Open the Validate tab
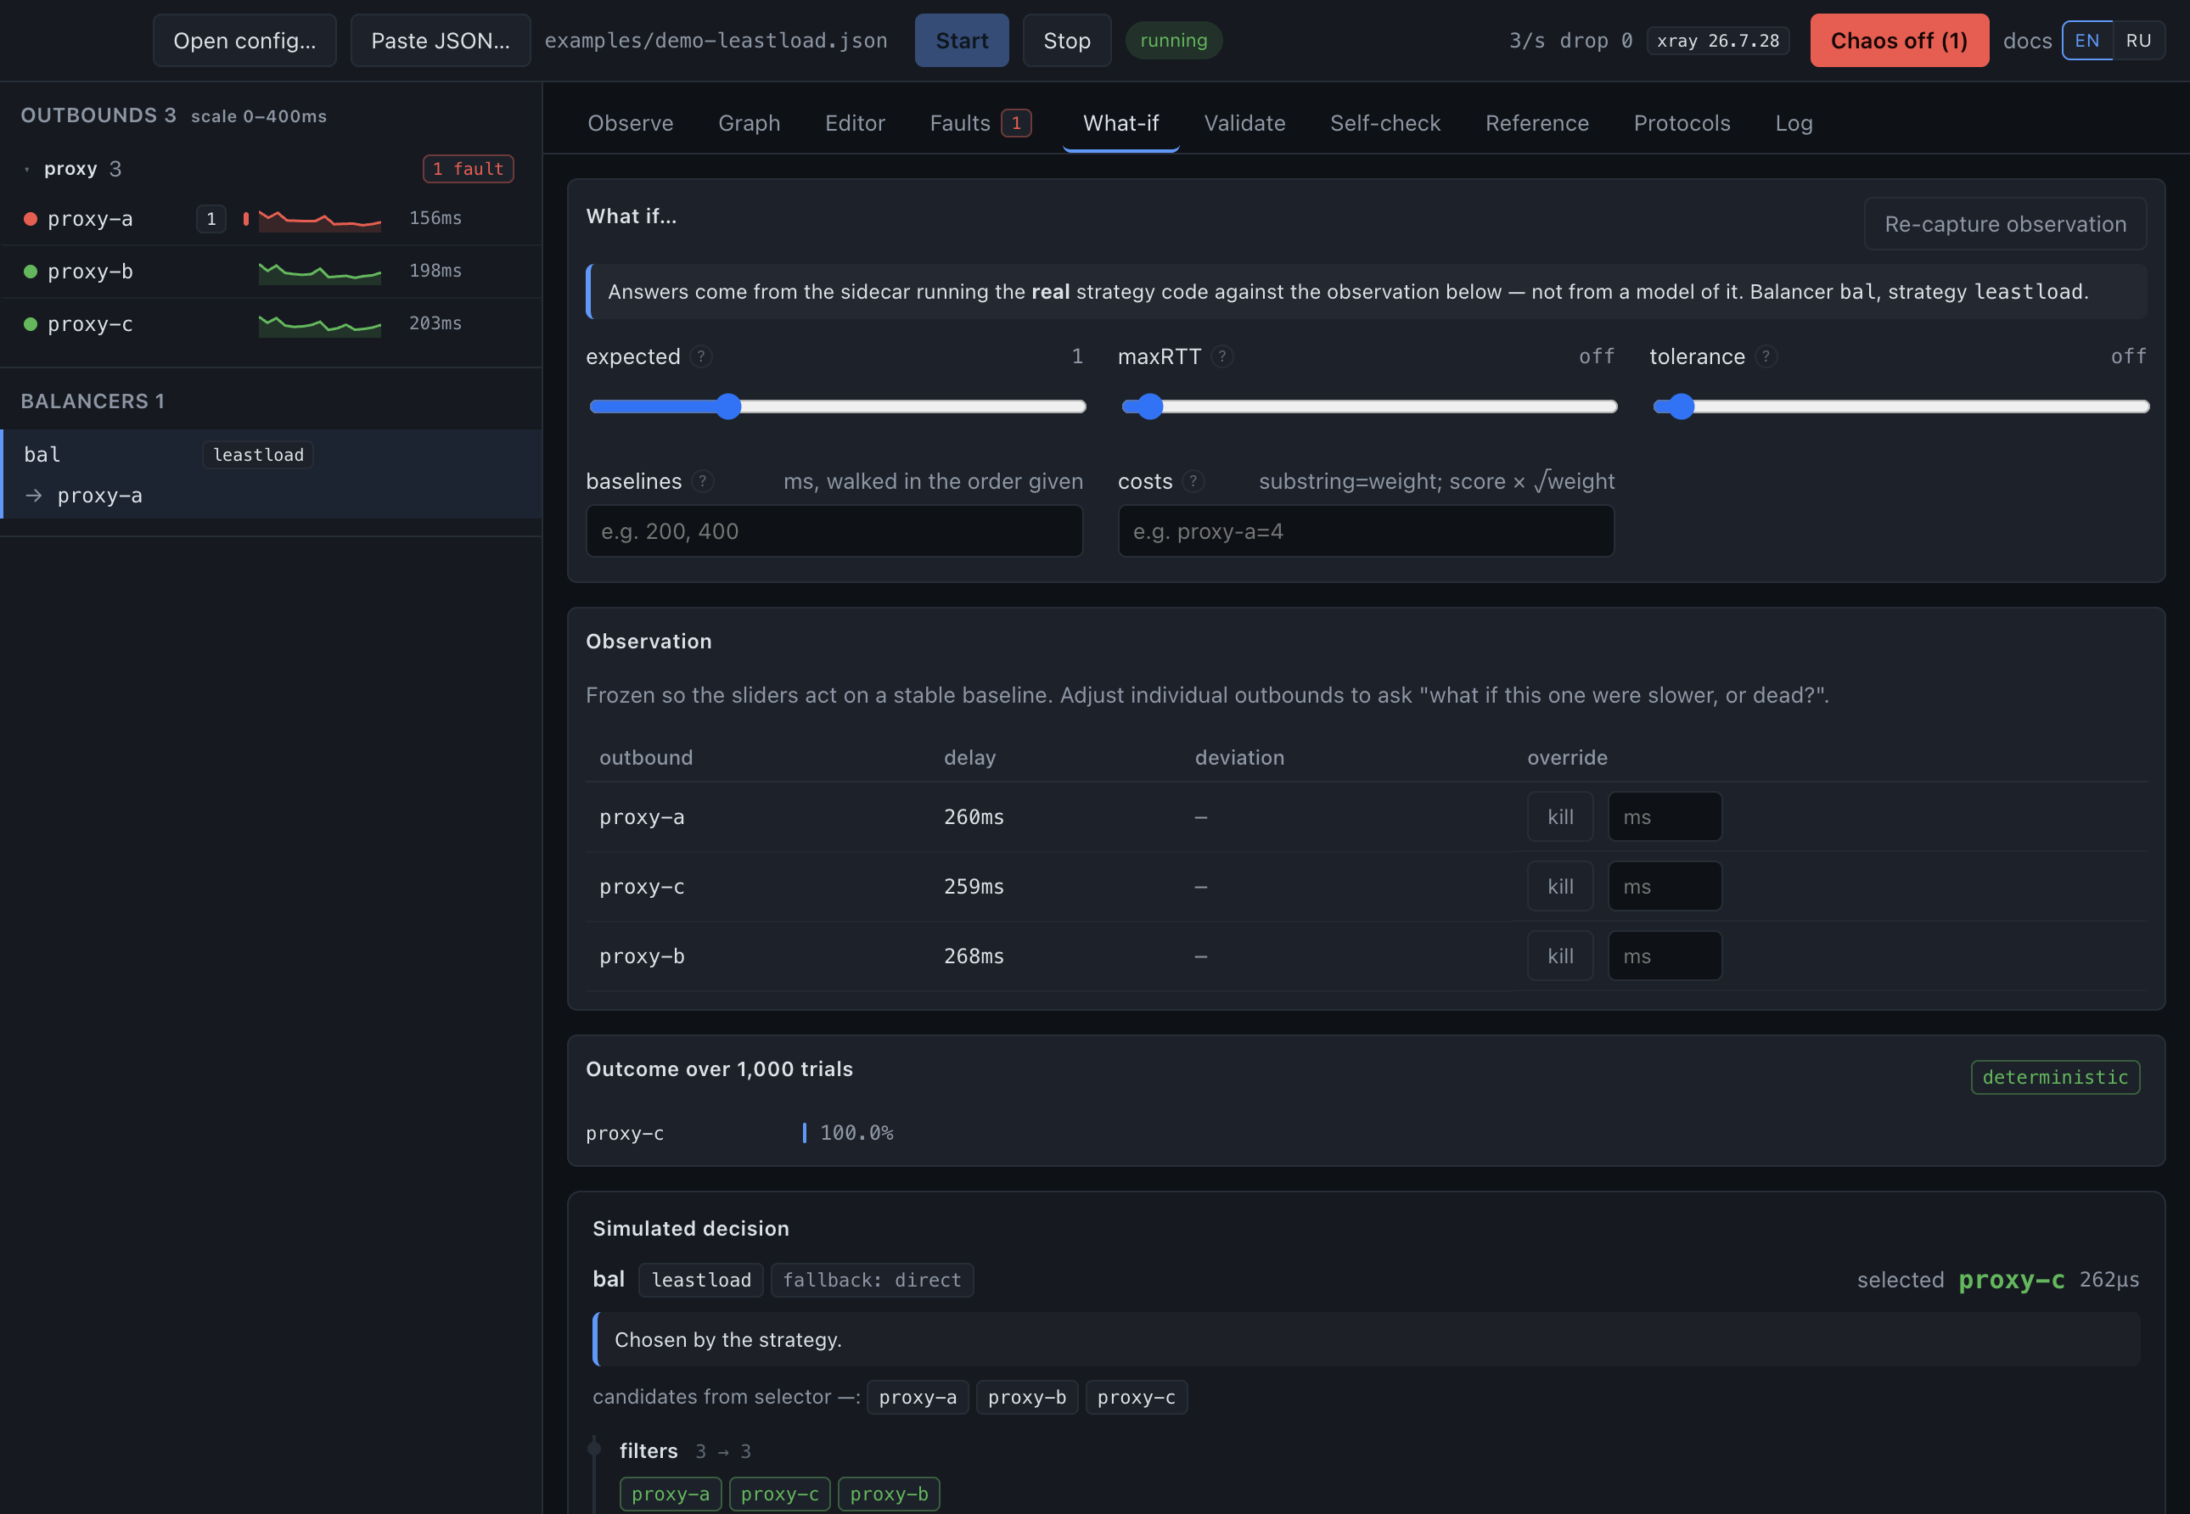This screenshot has height=1514, width=2190. 1244,123
